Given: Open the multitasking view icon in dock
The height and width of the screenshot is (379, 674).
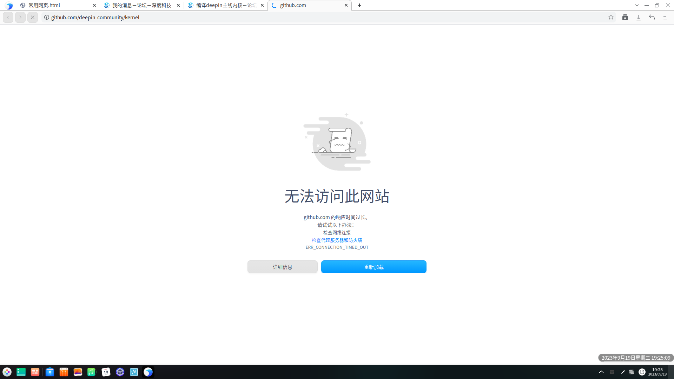Looking at the screenshot, I should click(x=35, y=372).
